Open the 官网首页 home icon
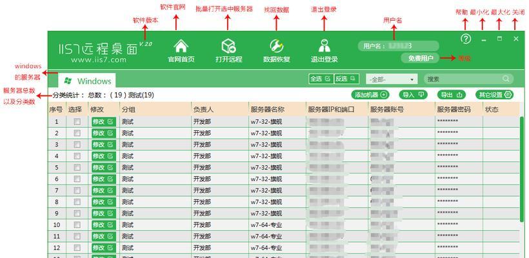Viewport: 529px width, 258px height. [x=181, y=46]
